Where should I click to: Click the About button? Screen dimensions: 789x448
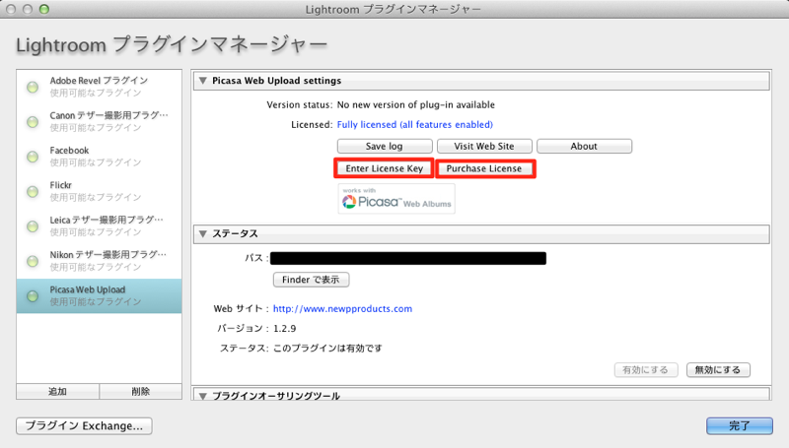(x=584, y=146)
